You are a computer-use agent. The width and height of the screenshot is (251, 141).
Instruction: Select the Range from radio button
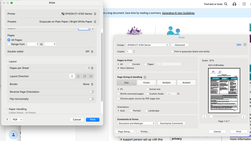(9, 44)
